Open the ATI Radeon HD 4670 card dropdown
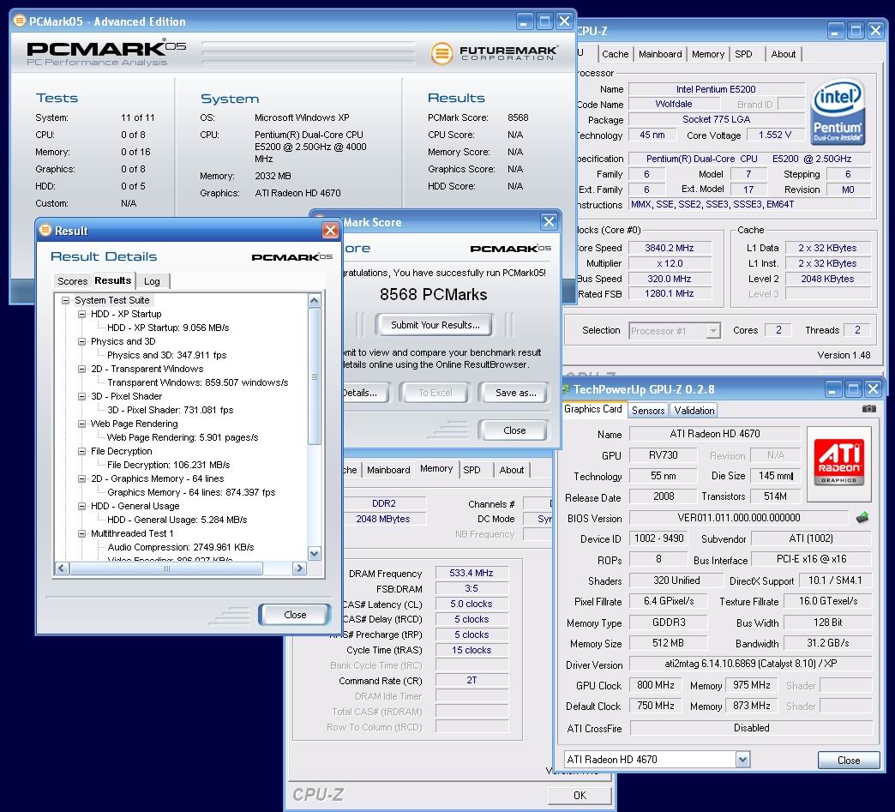The width and height of the screenshot is (895, 812). point(742,760)
